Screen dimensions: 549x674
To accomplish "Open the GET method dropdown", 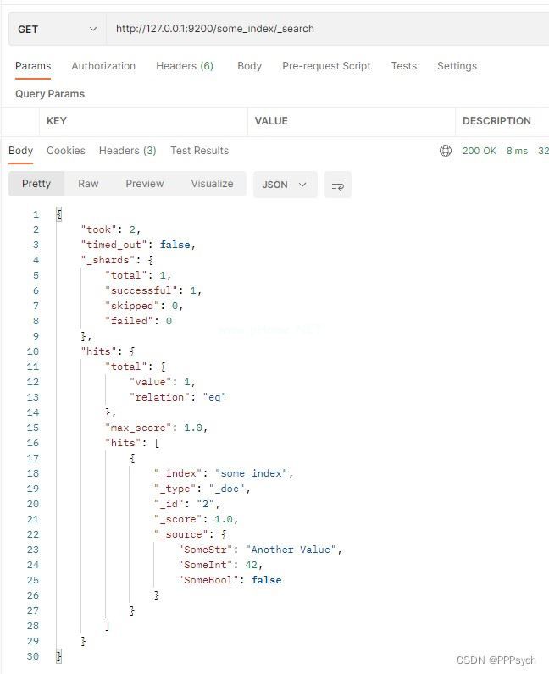I will pos(57,29).
